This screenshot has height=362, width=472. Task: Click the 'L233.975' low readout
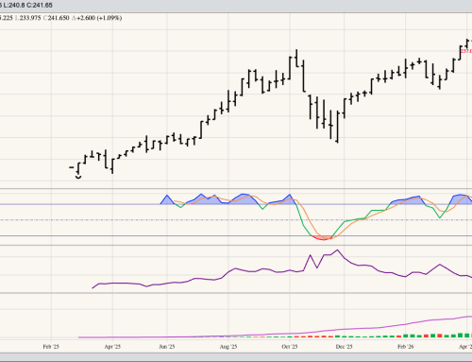point(28,18)
